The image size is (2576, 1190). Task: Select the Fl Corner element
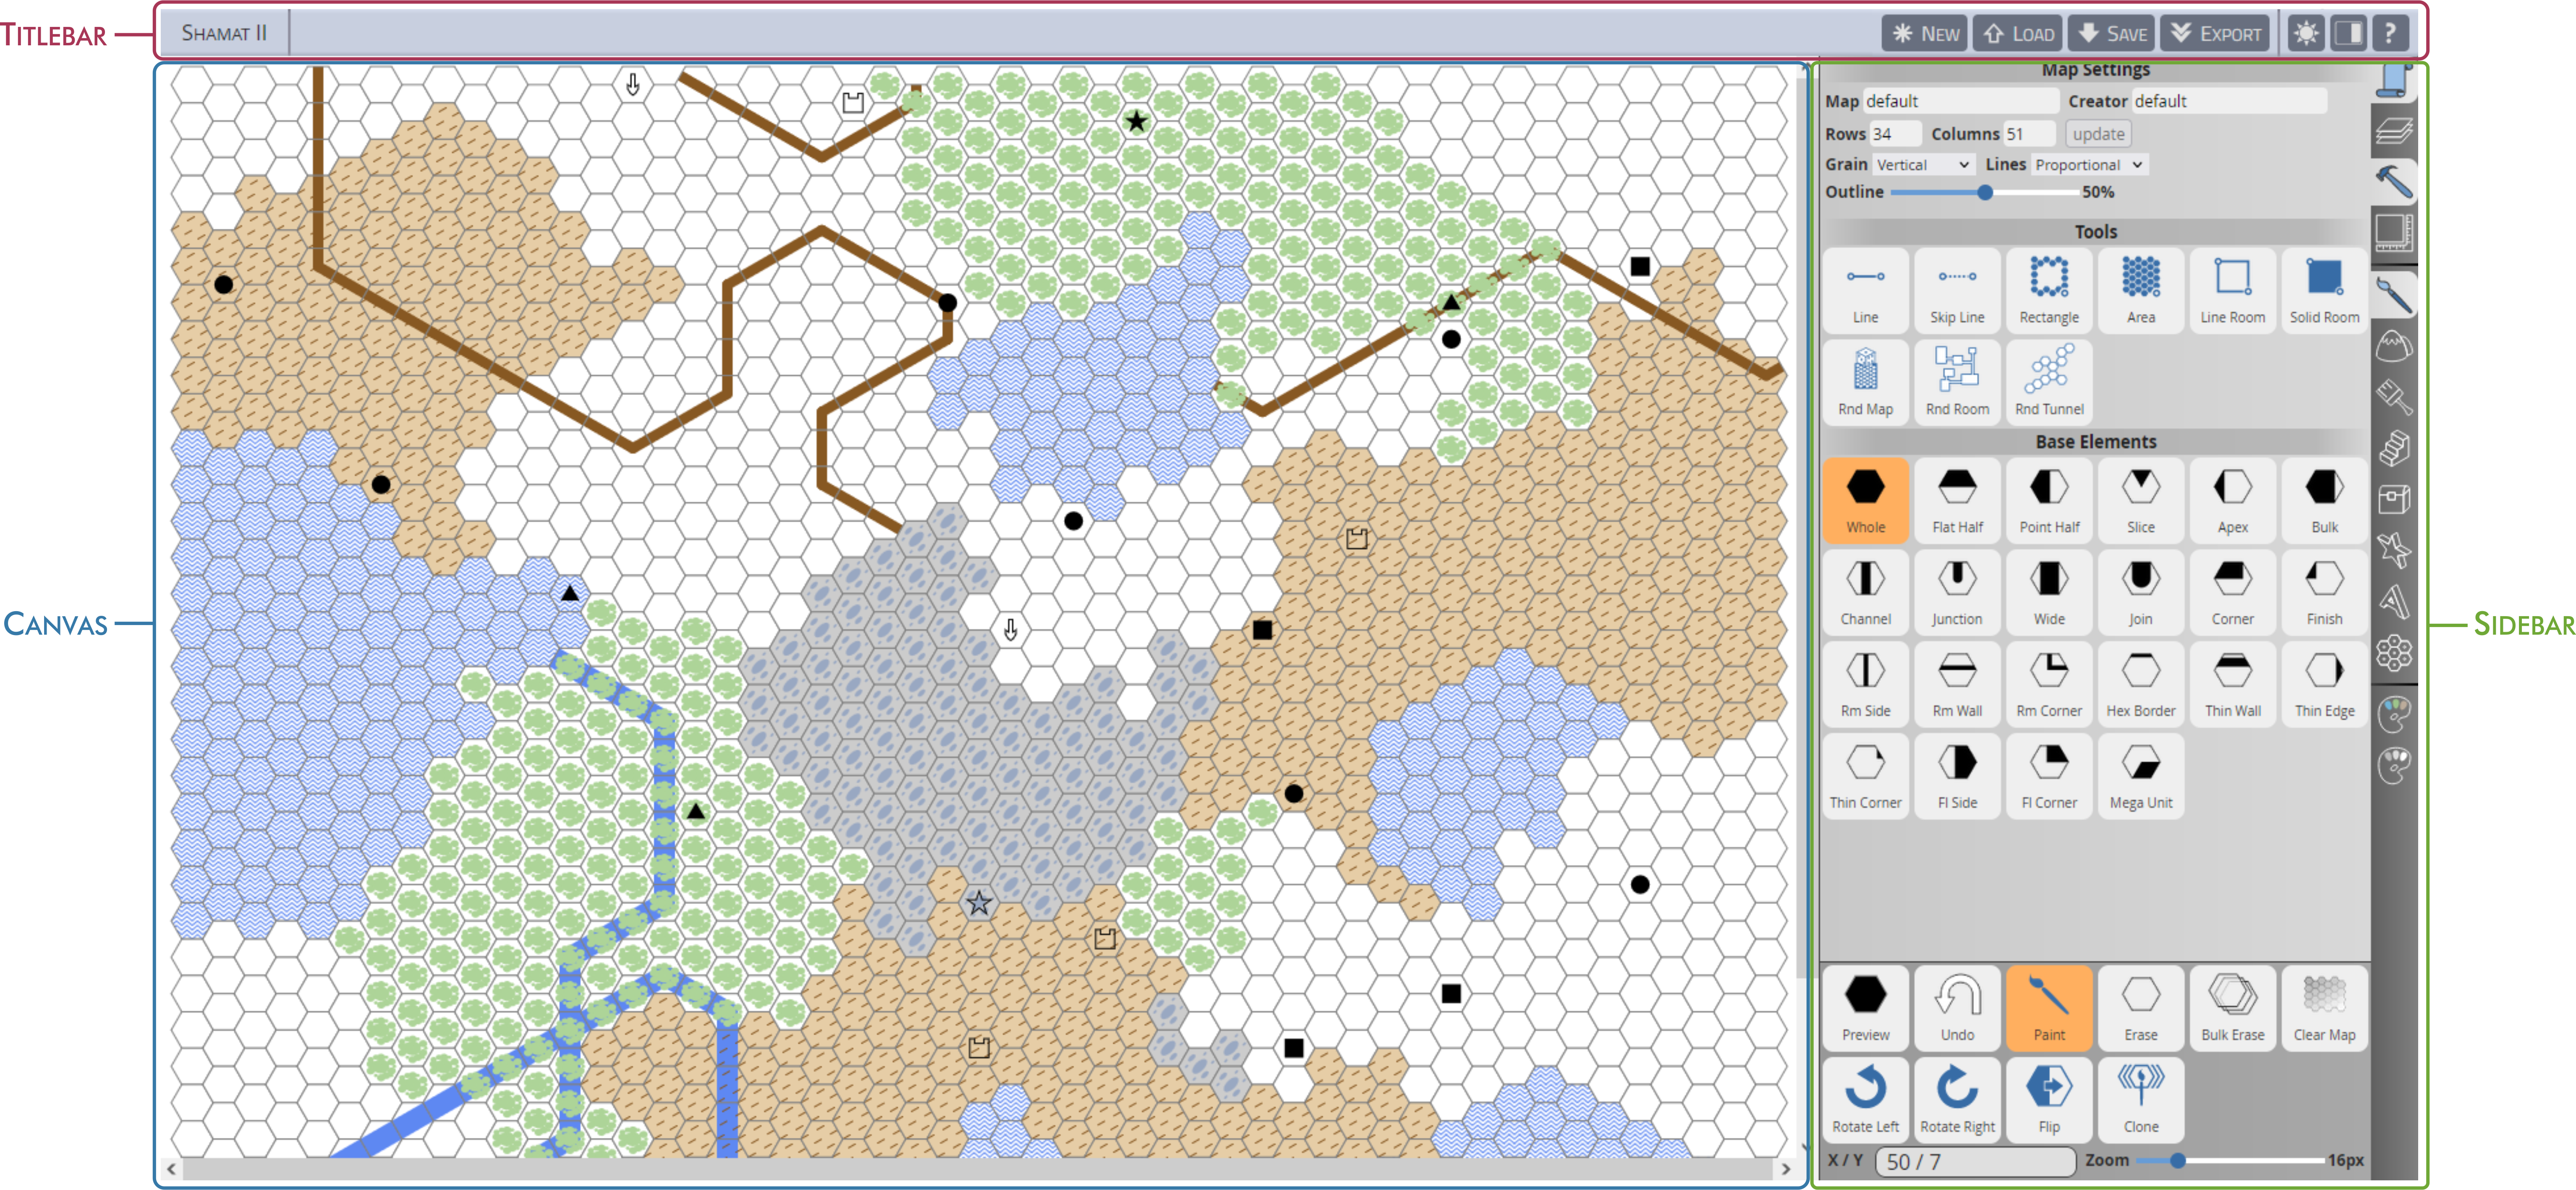[2049, 776]
